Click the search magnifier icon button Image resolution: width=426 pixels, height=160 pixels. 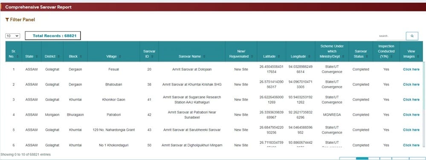pos(412,36)
